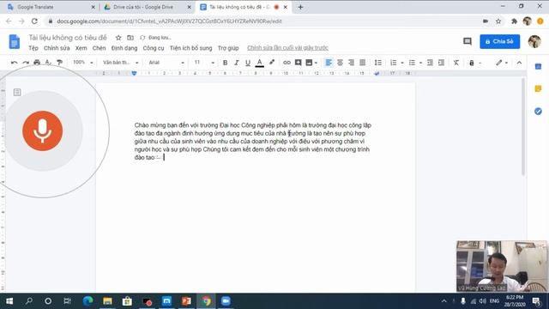549x309 pixels.
Task: Open the Docs home icon
Action: pos(15,42)
